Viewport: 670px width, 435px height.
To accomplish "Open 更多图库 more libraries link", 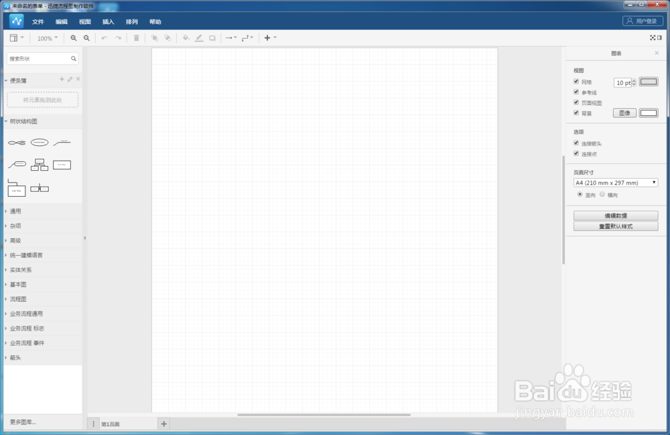I will click(x=23, y=422).
